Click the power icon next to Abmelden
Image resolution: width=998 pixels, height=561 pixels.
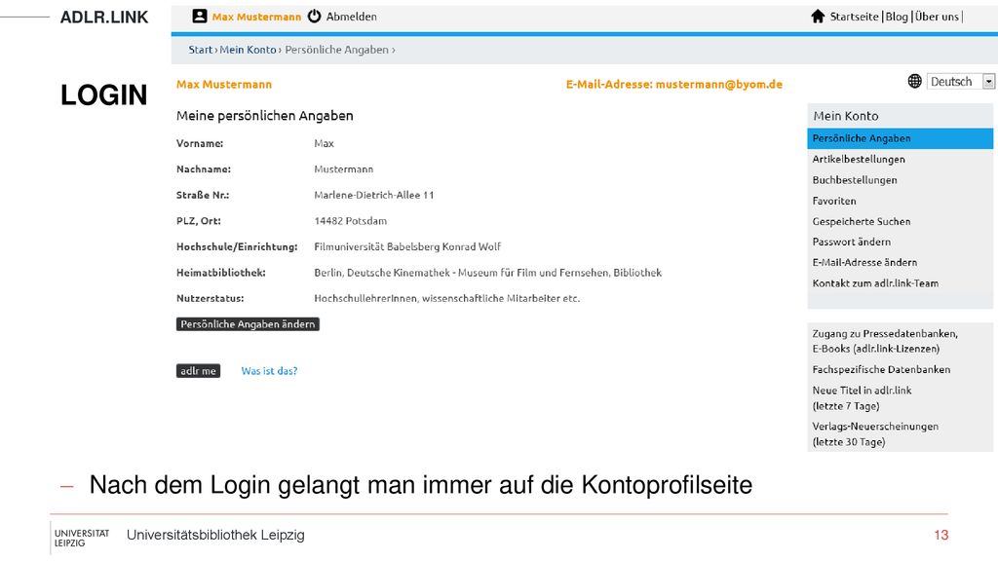click(315, 17)
